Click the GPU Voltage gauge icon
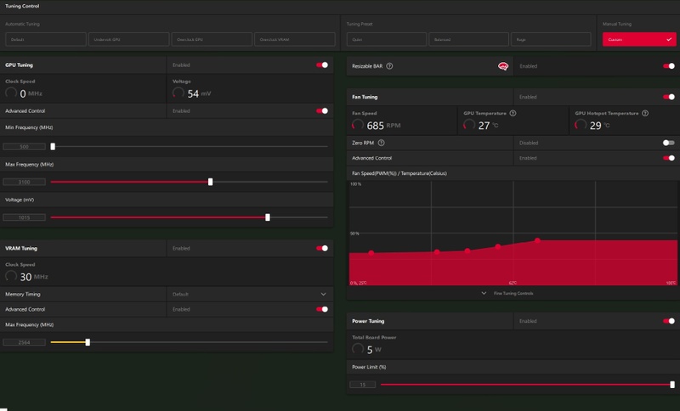This screenshot has width=680, height=411. (x=178, y=93)
